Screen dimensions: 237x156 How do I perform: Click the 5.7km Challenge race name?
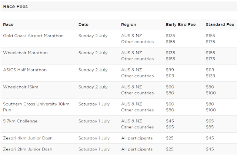point(20,121)
